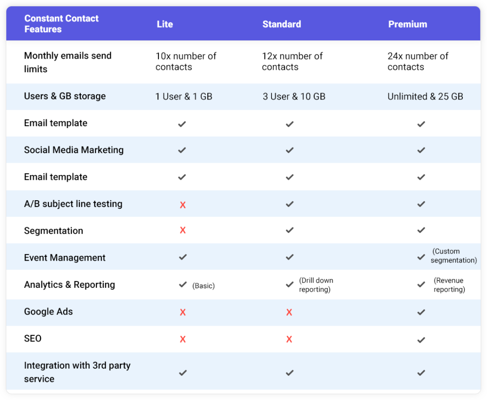The height and width of the screenshot is (400, 487).
Task: Click the Email template checkmark under Lite
Action: pyautogui.click(x=183, y=123)
